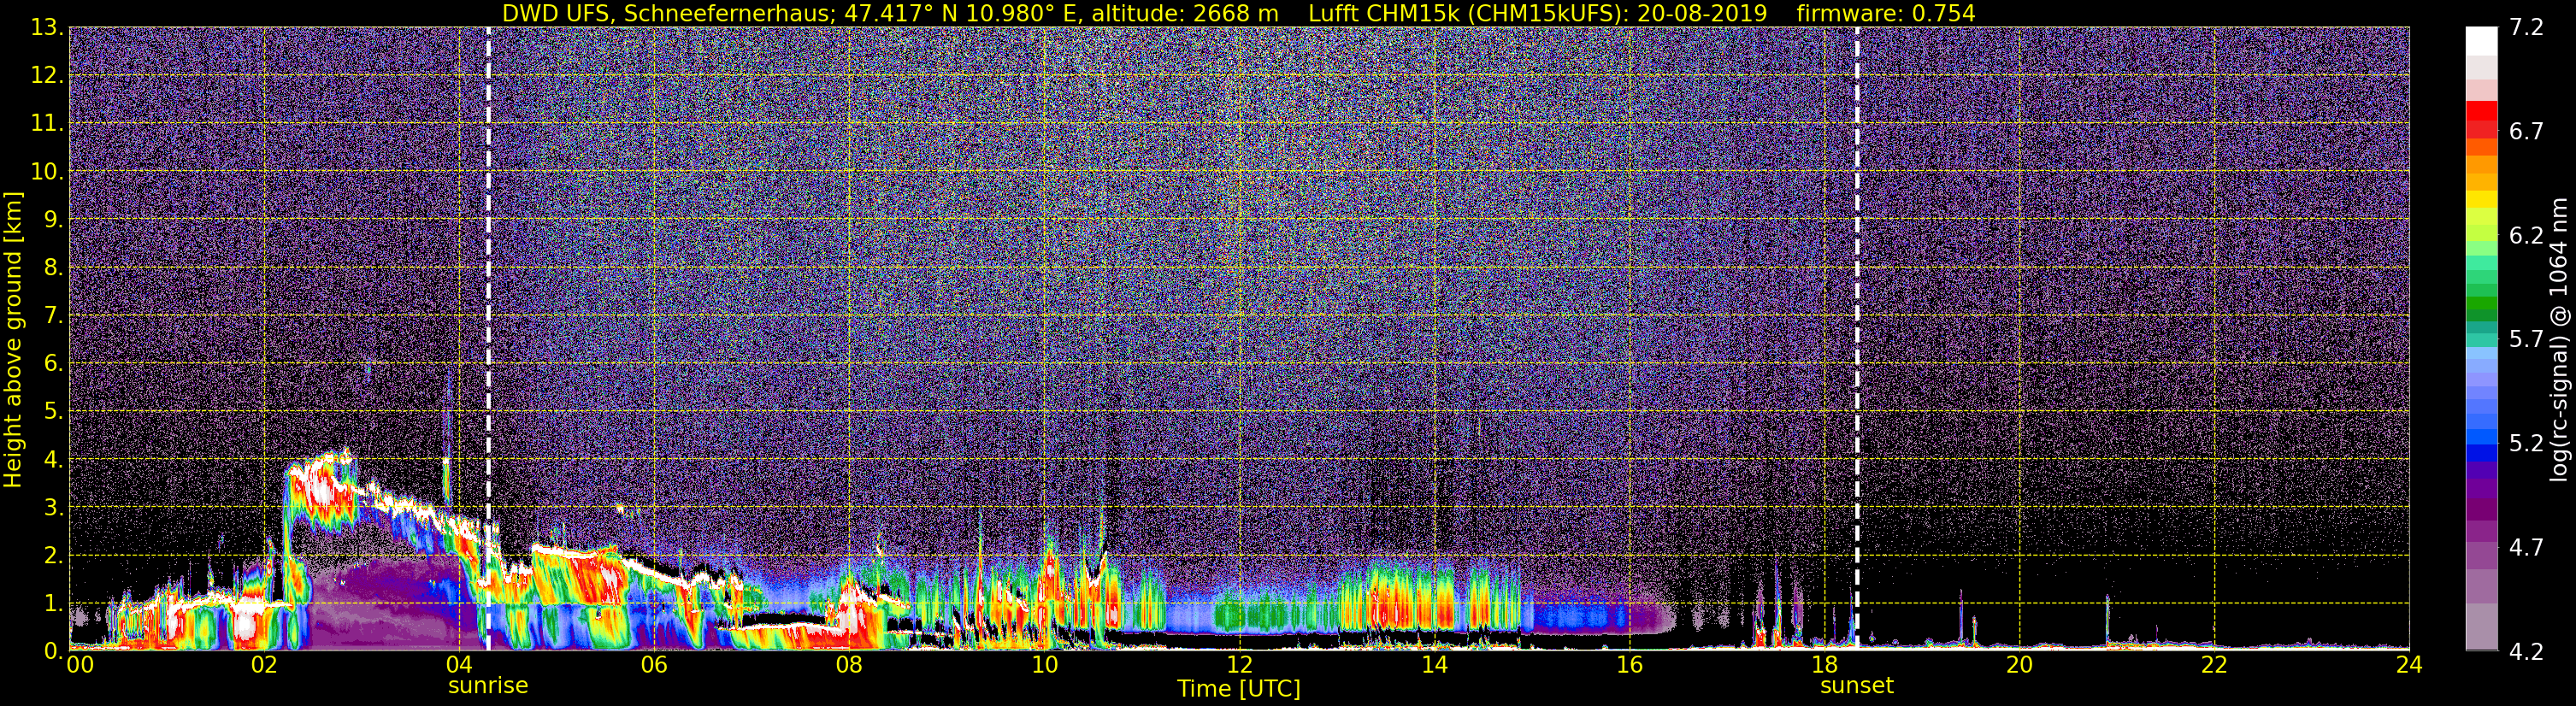This screenshot has width=2576, height=706.
Task: Click the height axis tick label '8.'
Action: 53,267
